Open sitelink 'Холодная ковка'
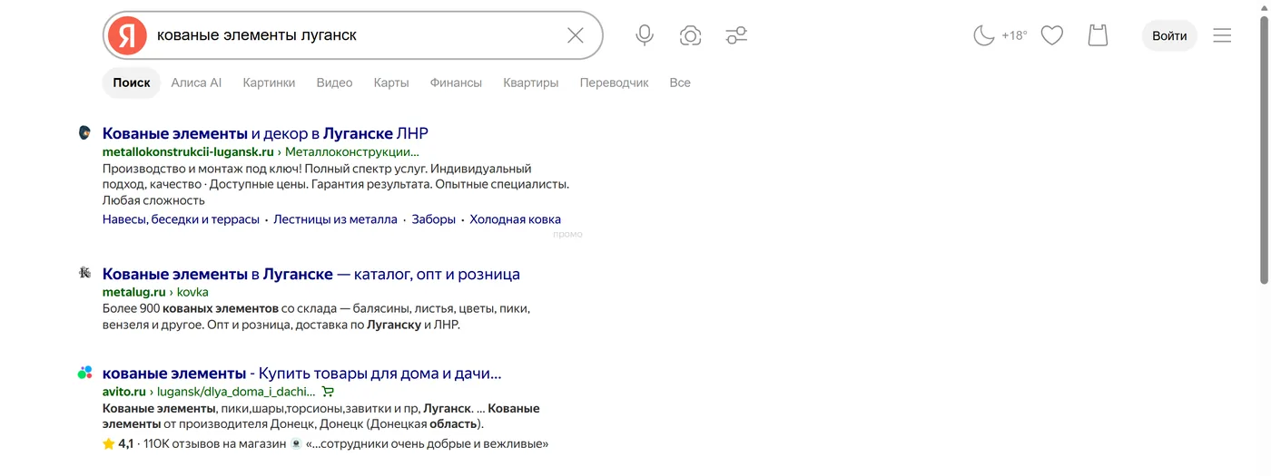The width and height of the screenshot is (1271, 476). pos(515,219)
